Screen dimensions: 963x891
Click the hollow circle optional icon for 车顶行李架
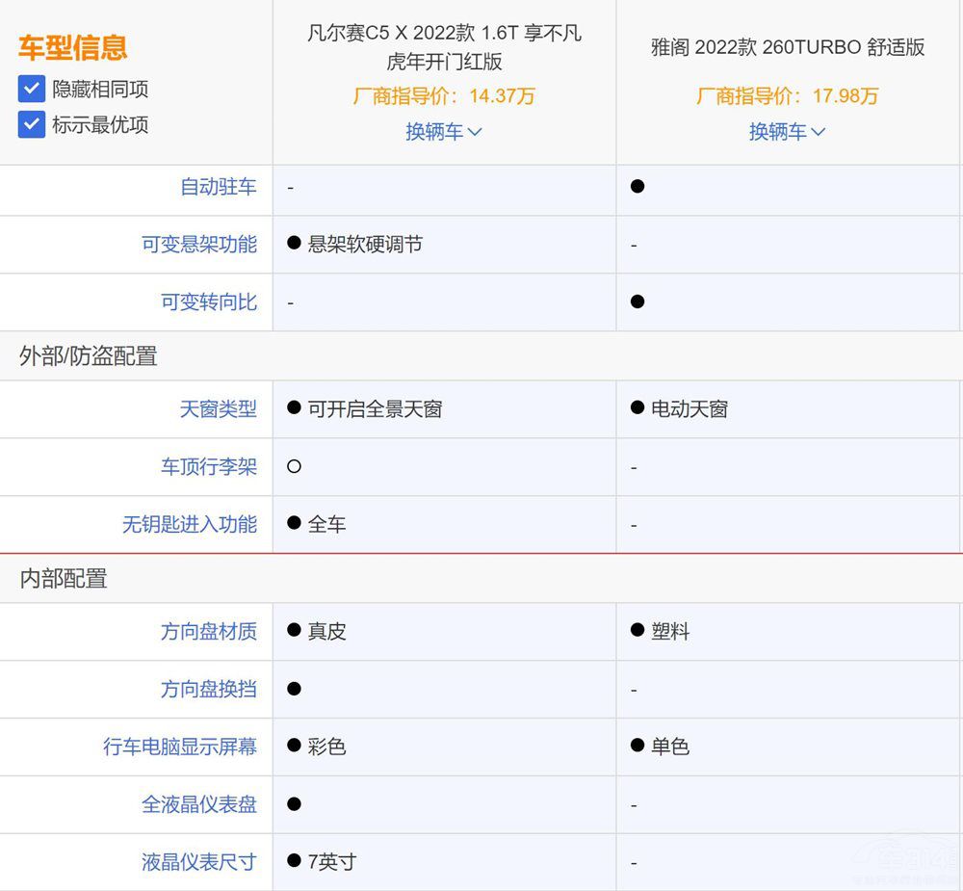pos(295,466)
